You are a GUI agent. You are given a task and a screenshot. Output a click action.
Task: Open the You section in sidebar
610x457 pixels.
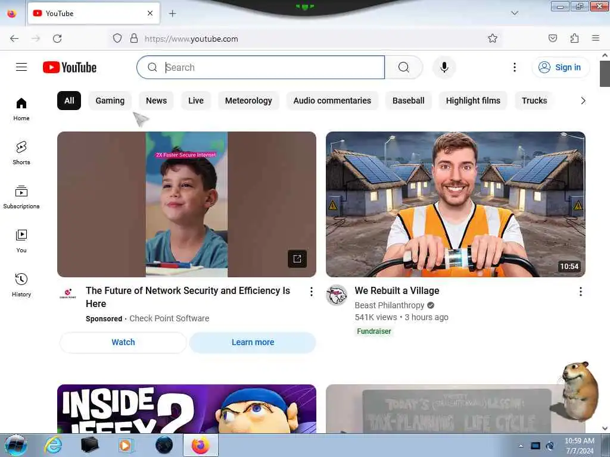(x=21, y=241)
